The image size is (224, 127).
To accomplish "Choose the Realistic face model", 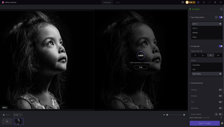I will click(207, 33).
